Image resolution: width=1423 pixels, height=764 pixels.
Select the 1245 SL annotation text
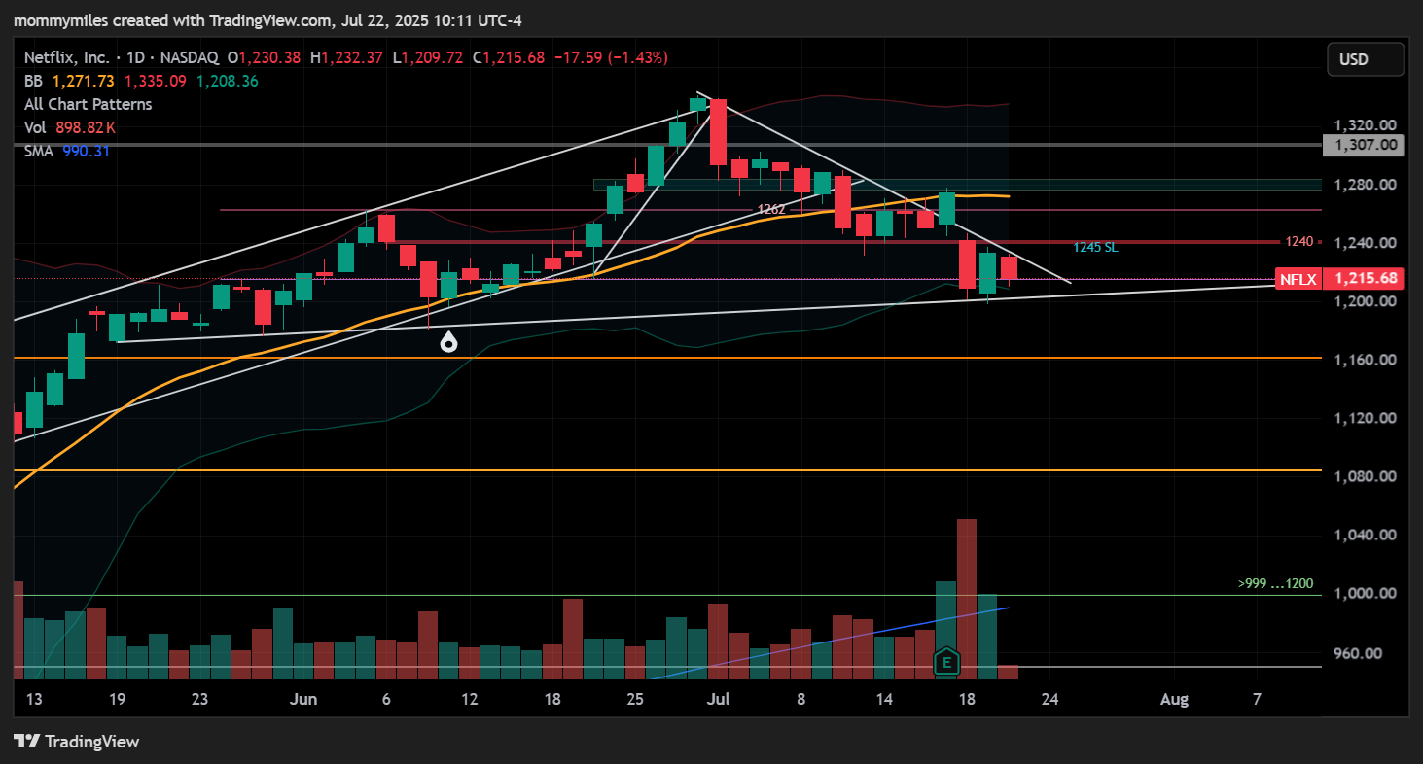pyautogui.click(x=1095, y=248)
